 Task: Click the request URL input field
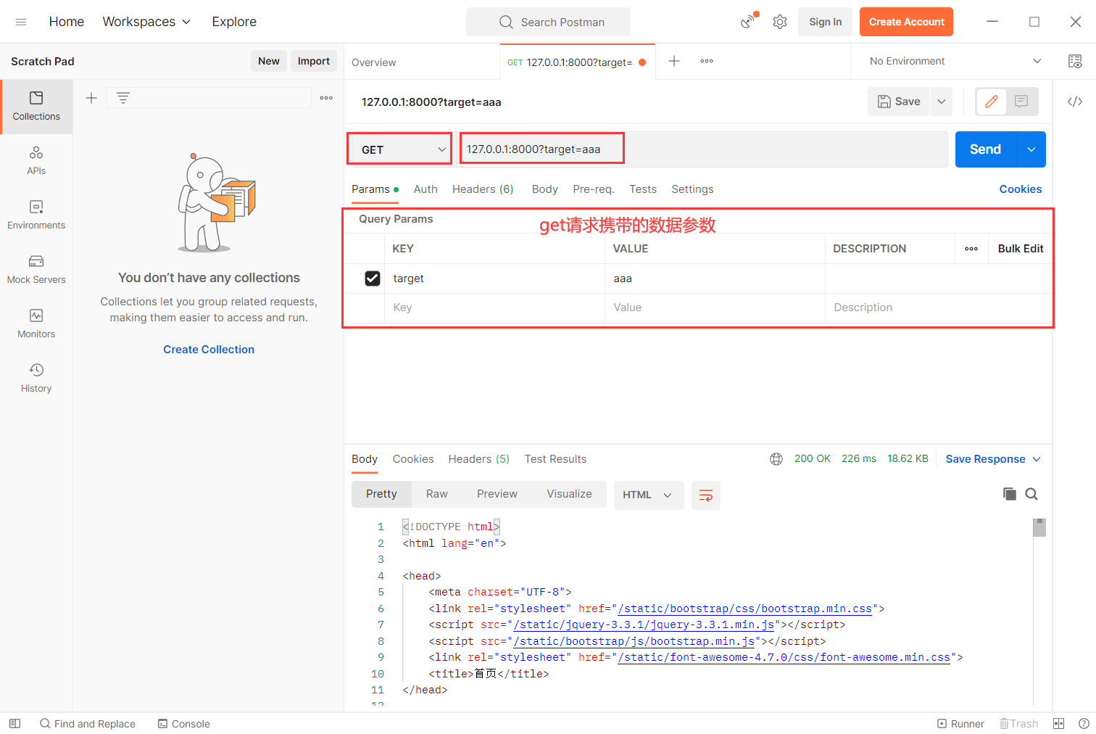(x=704, y=149)
